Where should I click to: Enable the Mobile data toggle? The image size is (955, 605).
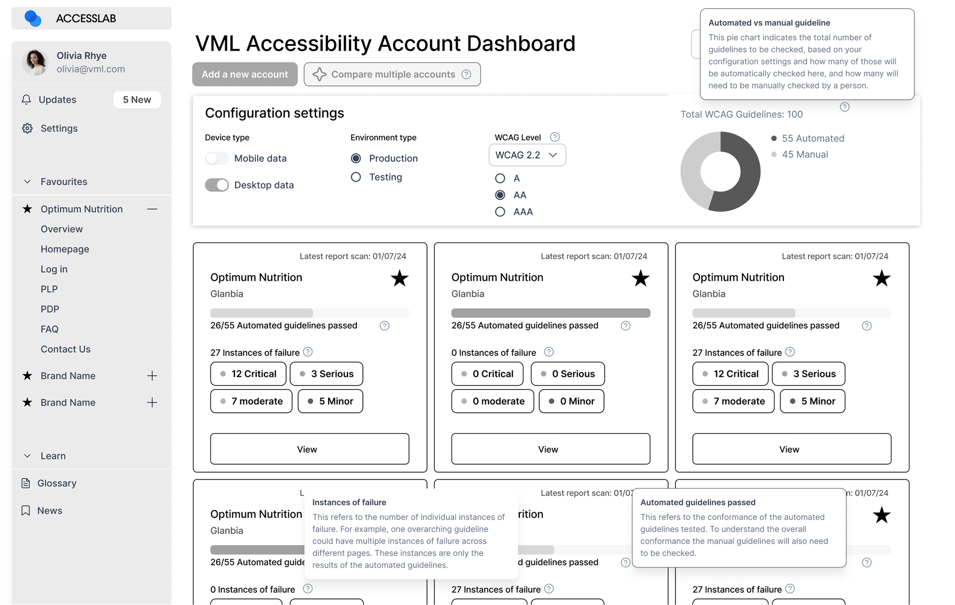[x=217, y=158]
